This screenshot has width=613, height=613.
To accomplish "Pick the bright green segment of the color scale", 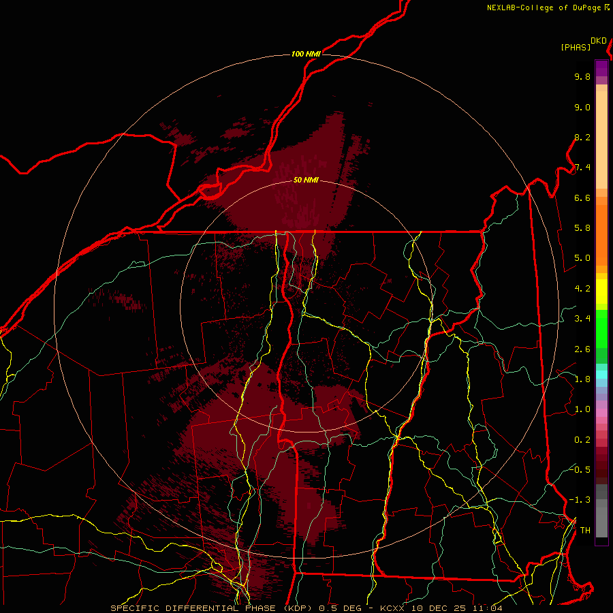I will click(x=601, y=328).
